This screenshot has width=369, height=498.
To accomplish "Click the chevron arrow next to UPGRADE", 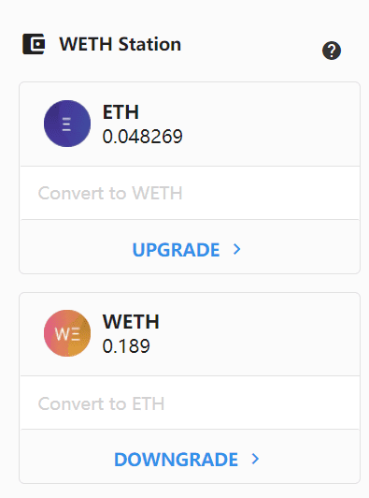I will (x=236, y=249).
